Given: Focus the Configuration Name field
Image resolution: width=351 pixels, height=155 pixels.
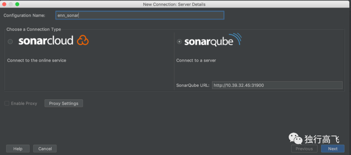Looking at the screenshot, I should [x=140, y=16].
